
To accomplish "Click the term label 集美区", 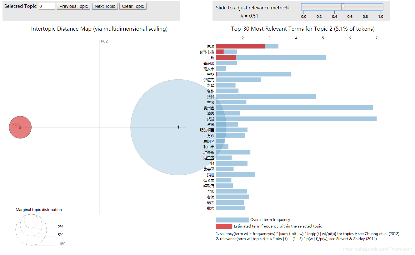I will pyautogui.click(x=209, y=169).
